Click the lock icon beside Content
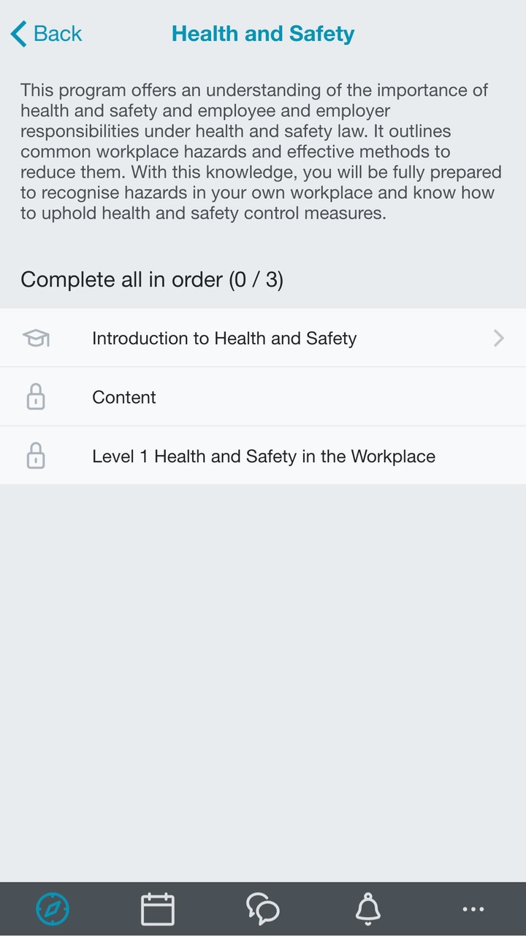The width and height of the screenshot is (526, 936). point(36,398)
